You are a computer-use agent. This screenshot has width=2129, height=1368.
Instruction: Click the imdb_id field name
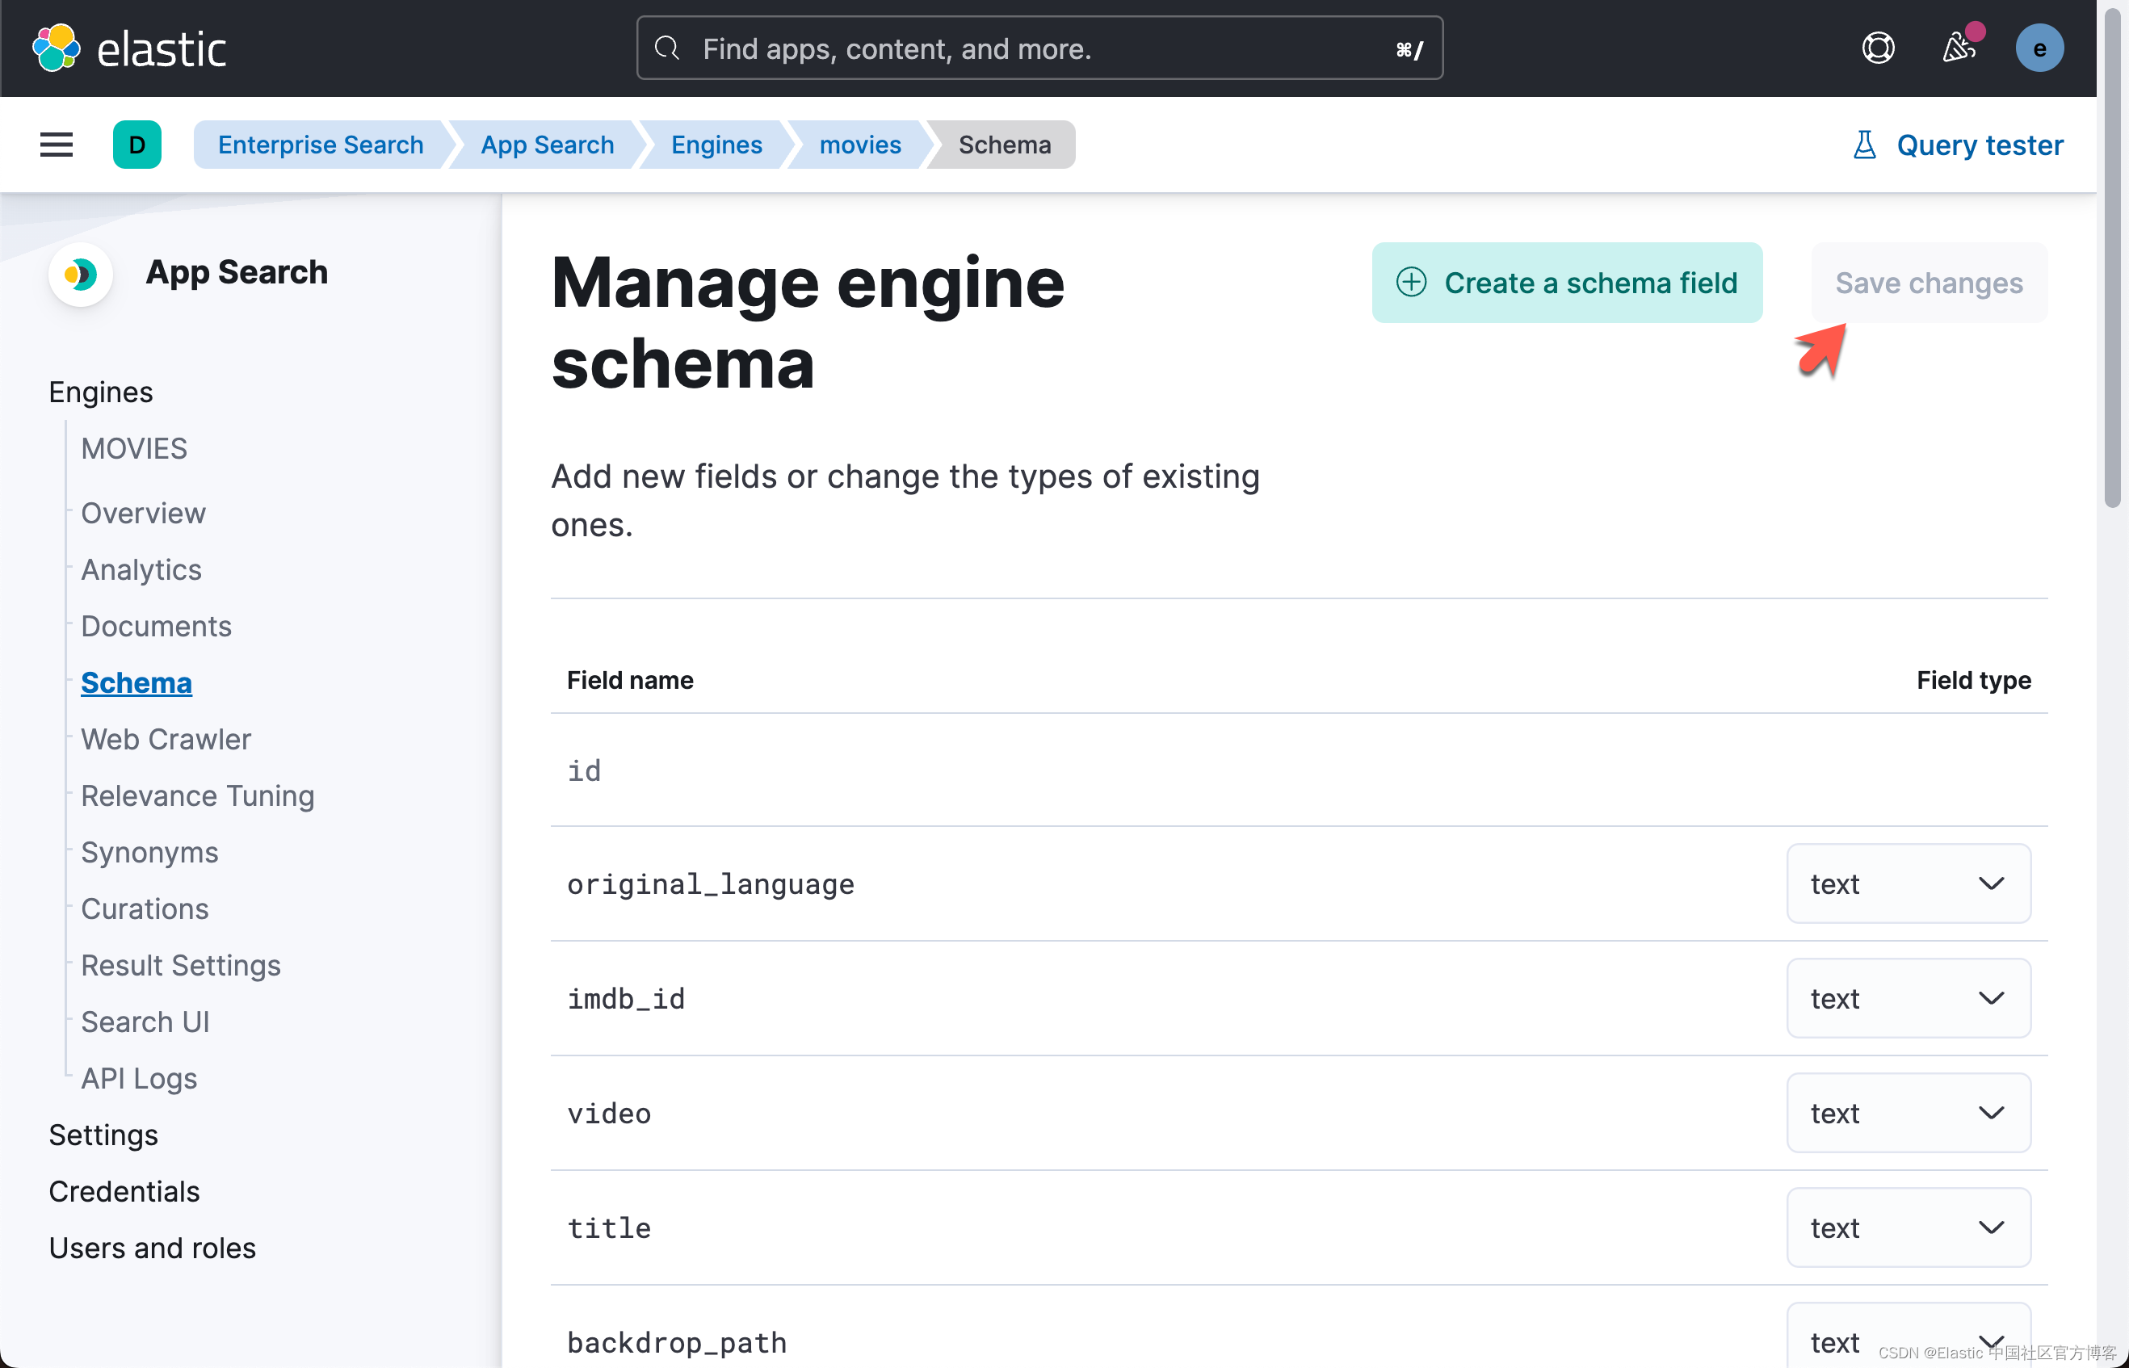coord(625,998)
